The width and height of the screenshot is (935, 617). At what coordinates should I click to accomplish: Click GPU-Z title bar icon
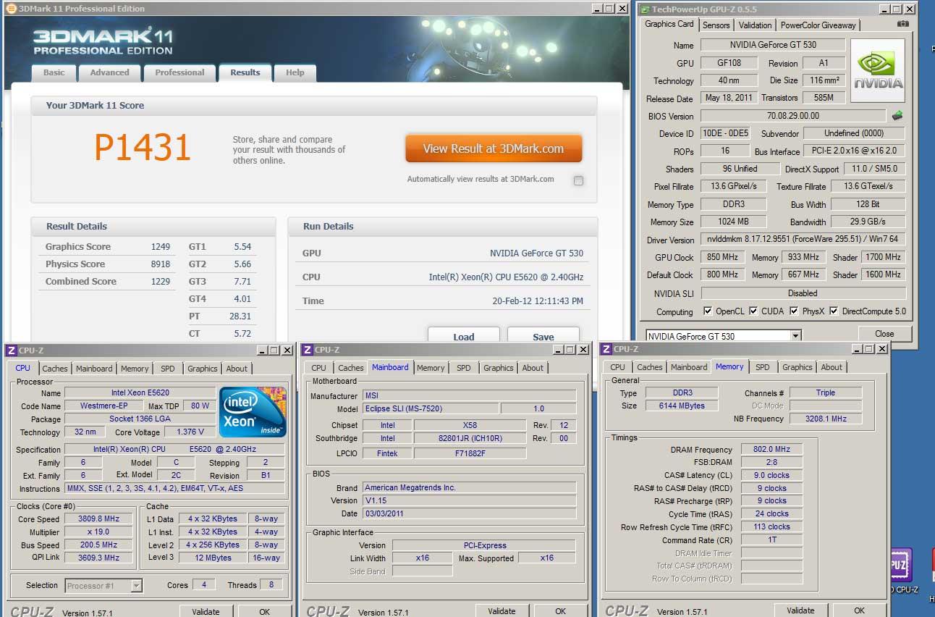(x=645, y=9)
